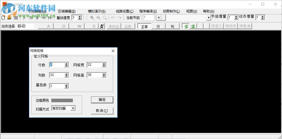Adjust 节拍增量 spinner arrows
Image resolution: width=282 pixels, height=139 pixels.
(x=236, y=18)
